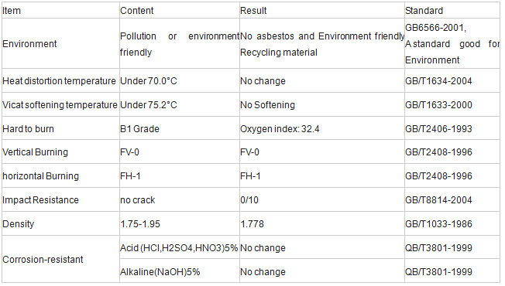Click the Result column header
Screen dimensions: 505x286
tap(253, 11)
